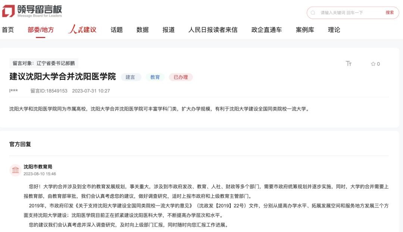This screenshot has width=403, height=232.
Task: Go to the 首页 home tab
Action: pyautogui.click(x=8, y=30)
